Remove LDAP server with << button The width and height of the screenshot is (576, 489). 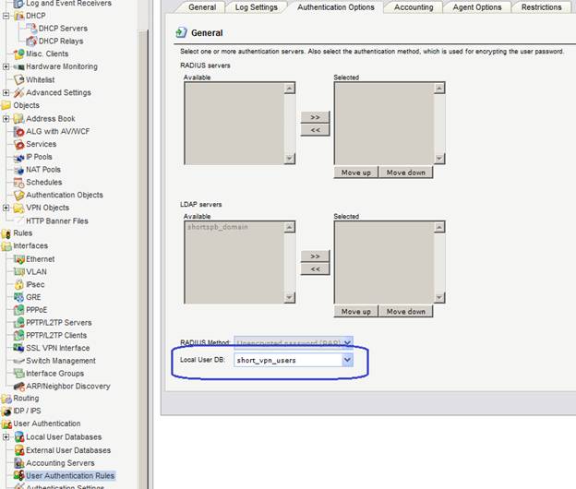click(315, 269)
